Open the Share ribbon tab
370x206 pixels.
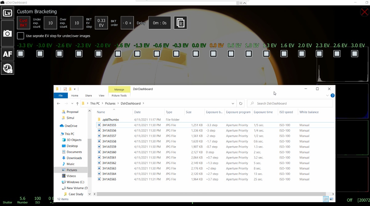(x=88, y=96)
